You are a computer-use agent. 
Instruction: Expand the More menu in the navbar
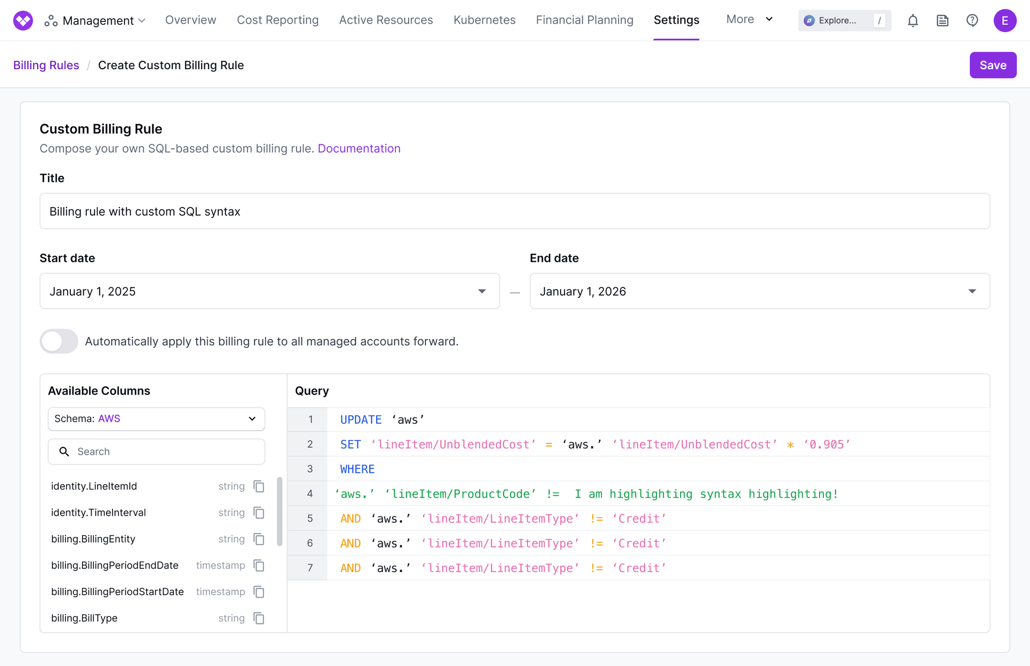tap(749, 19)
